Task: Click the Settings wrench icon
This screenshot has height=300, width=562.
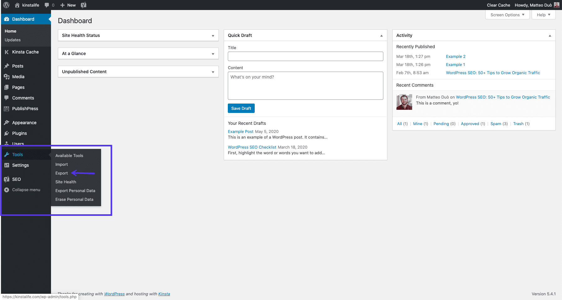Action: click(7, 165)
